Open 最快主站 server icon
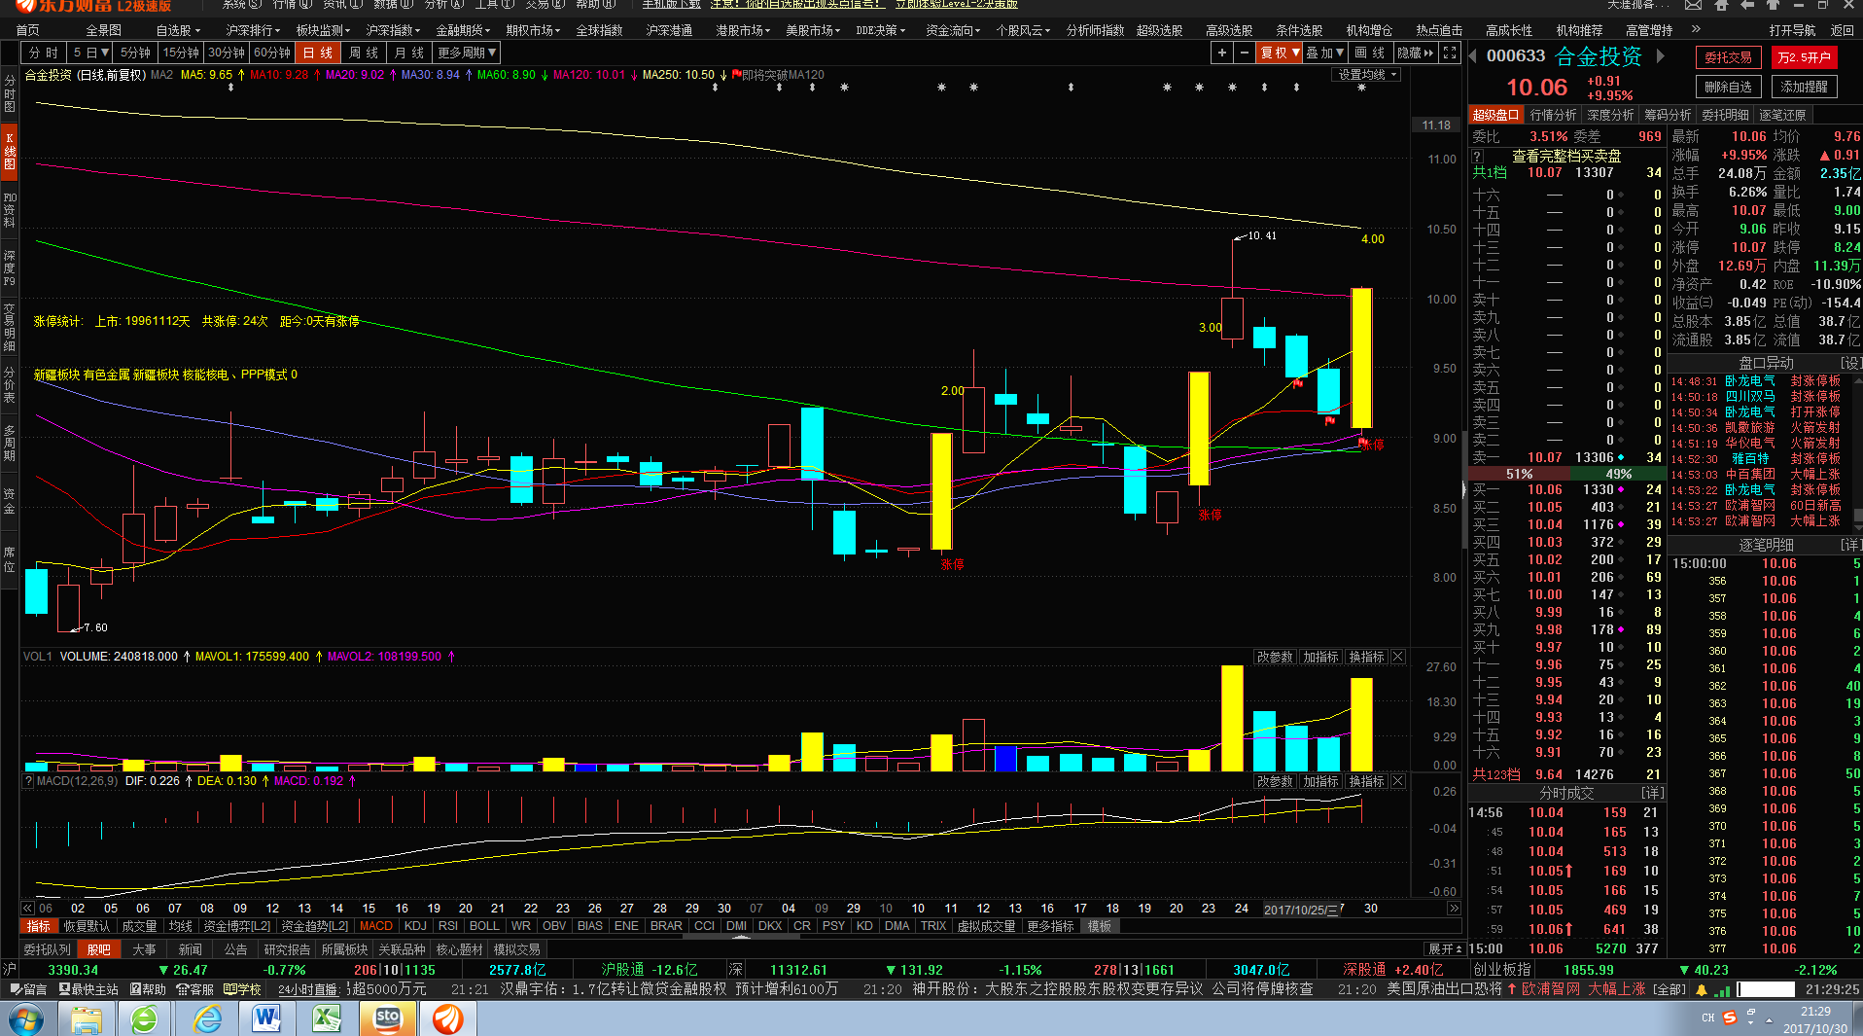The height and width of the screenshot is (1036, 1863). tap(88, 989)
